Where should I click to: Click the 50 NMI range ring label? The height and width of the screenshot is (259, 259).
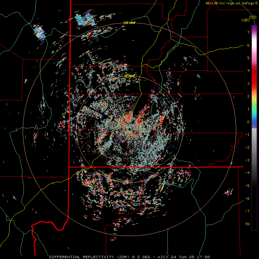coord(129,76)
